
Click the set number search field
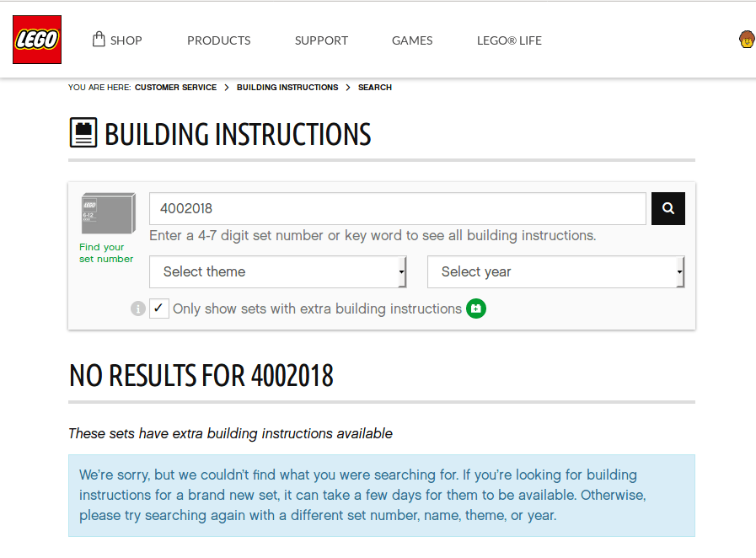click(x=398, y=208)
